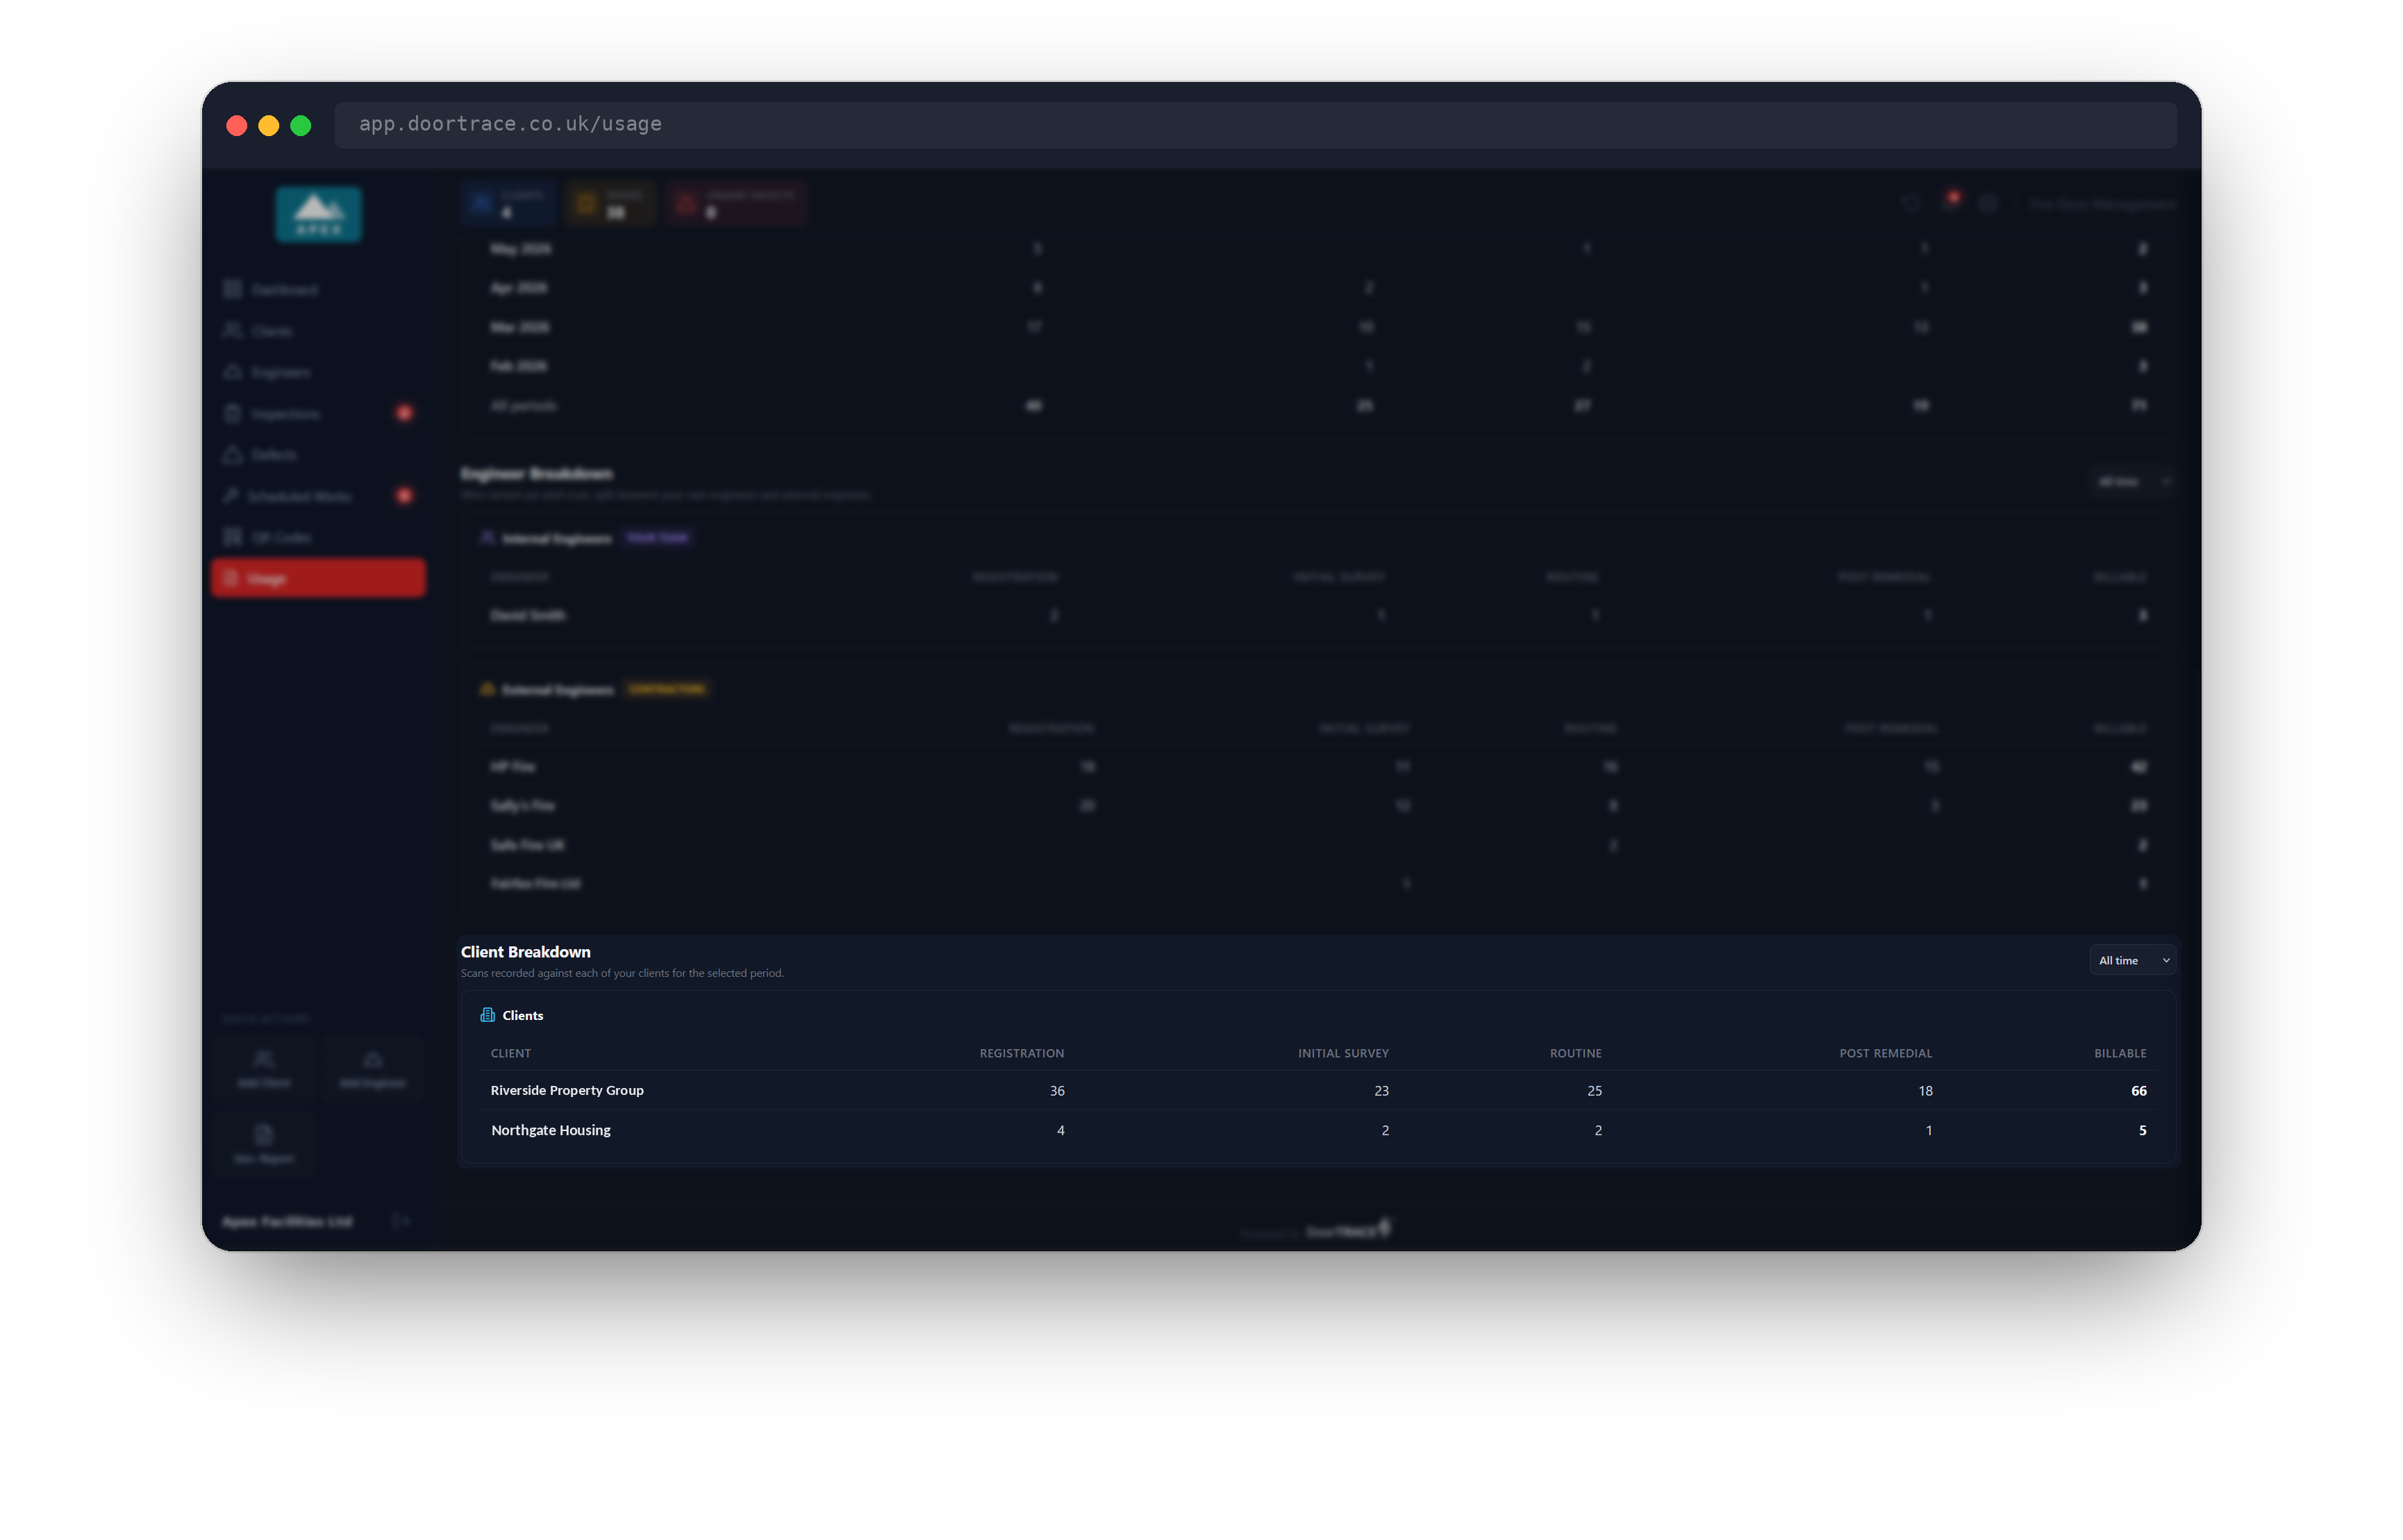Click the Clients section label
Screen dimensions: 2403x1540
click(522, 1015)
